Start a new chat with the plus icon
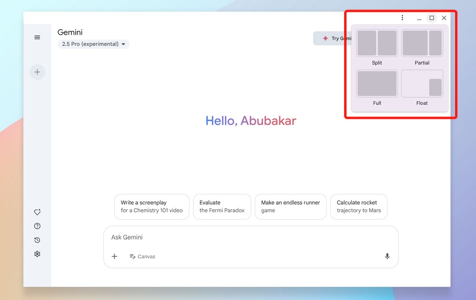This screenshot has width=476, height=300. coord(37,72)
